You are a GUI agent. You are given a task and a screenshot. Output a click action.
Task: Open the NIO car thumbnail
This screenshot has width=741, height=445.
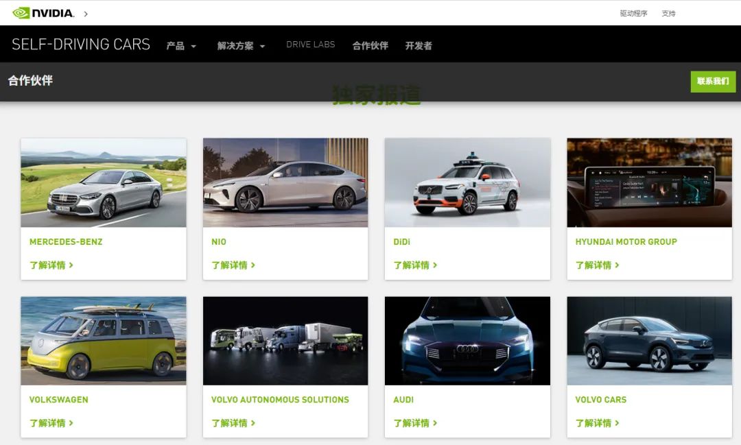tap(285, 182)
